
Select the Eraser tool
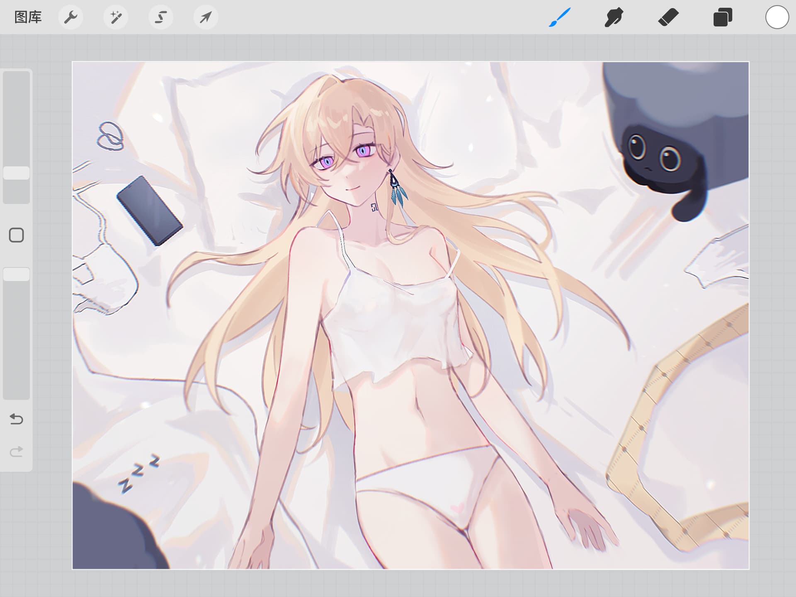click(x=668, y=17)
